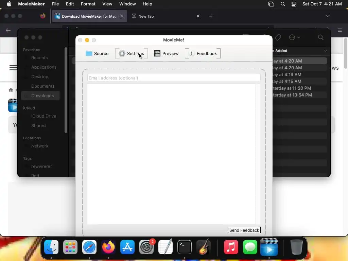Select the Finder row dated 4:15 AM
Viewport: 348px width, 261px height.
pos(300,81)
